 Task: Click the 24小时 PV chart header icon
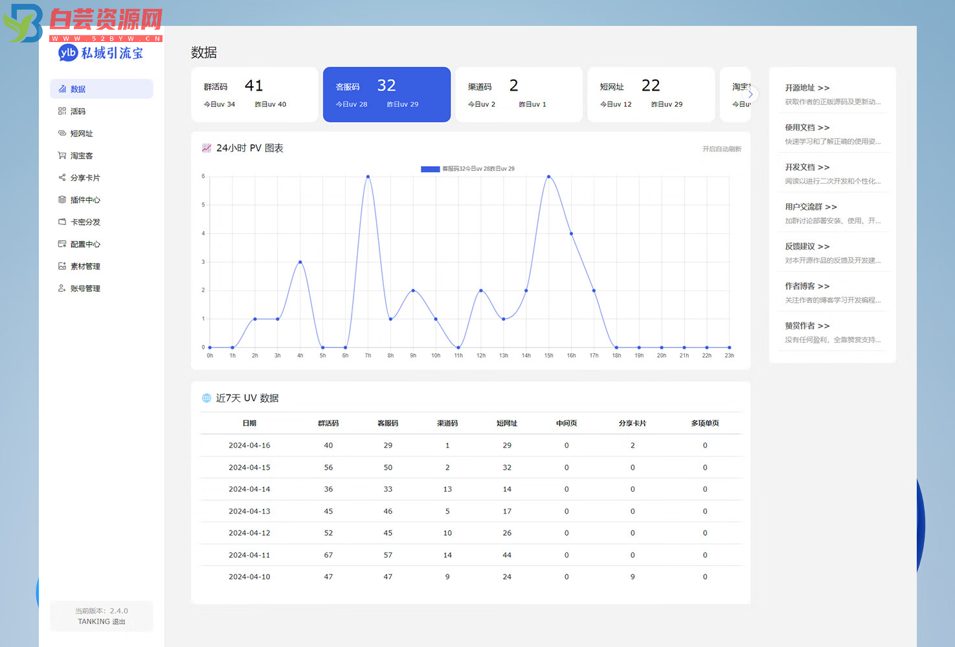point(207,148)
